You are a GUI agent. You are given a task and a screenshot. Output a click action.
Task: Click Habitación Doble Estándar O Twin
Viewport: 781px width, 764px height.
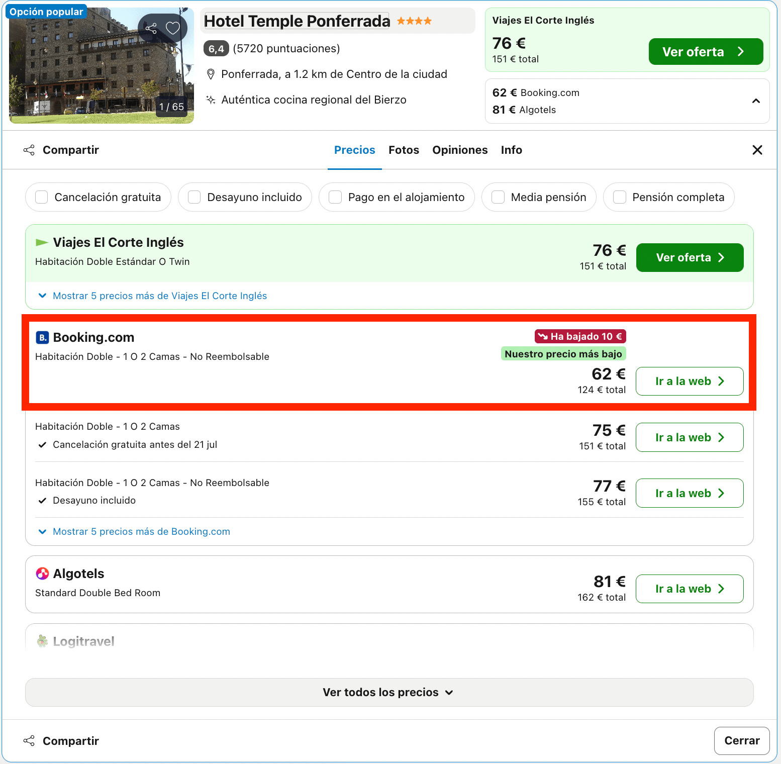113,261
